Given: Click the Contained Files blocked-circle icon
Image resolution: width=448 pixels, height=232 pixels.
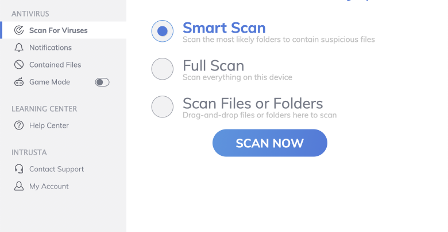Looking at the screenshot, I should click(19, 65).
